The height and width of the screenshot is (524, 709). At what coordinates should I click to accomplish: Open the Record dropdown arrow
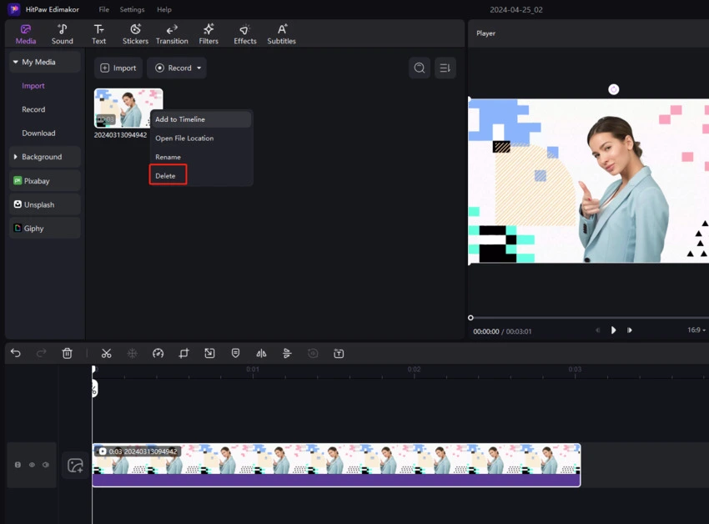199,68
